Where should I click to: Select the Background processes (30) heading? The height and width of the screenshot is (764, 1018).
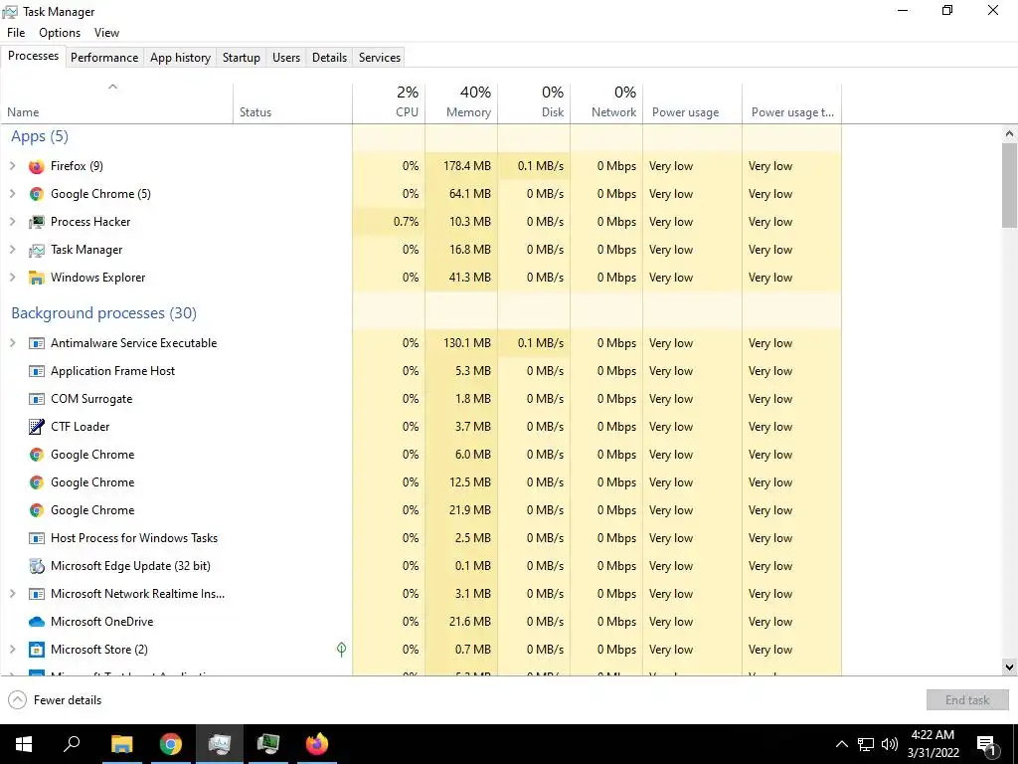pos(103,313)
